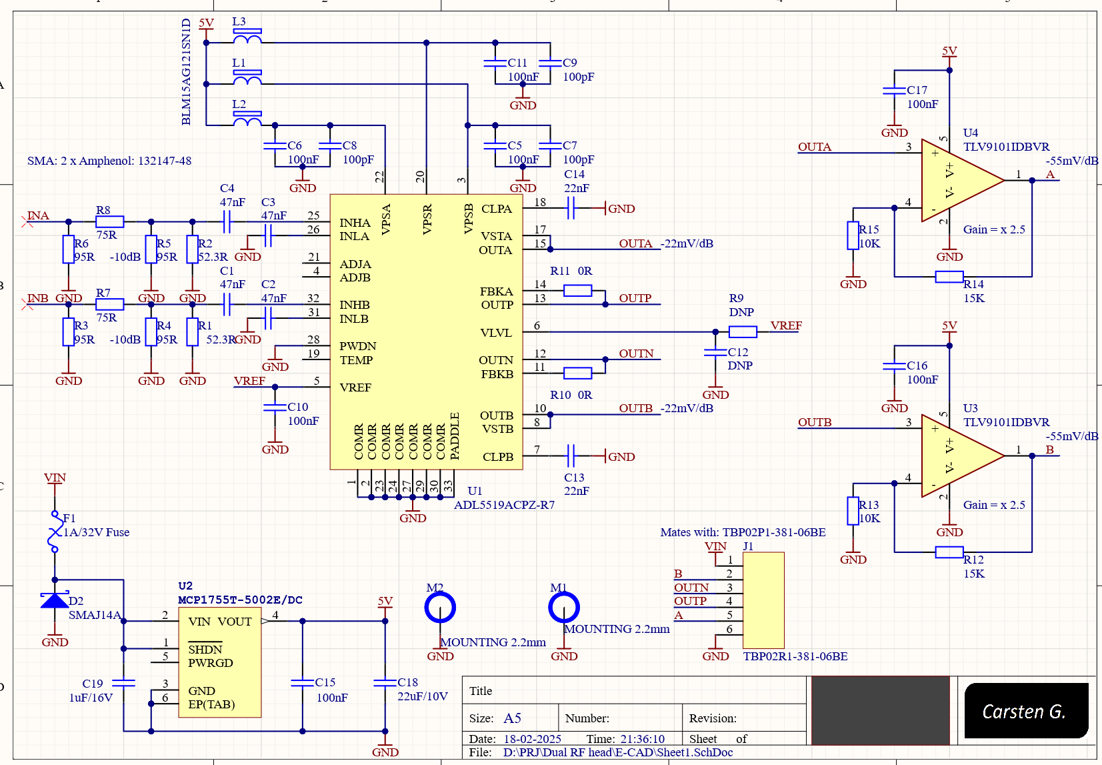Image resolution: width=1102 pixels, height=765 pixels.
Task: Select the J1 connector body
Action: pos(764,600)
